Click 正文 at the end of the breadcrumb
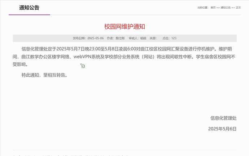Viewport: 249px width, 156px height. 238,8
